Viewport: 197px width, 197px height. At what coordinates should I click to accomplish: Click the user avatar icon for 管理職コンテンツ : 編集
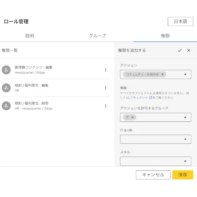pyautogui.click(x=6, y=70)
